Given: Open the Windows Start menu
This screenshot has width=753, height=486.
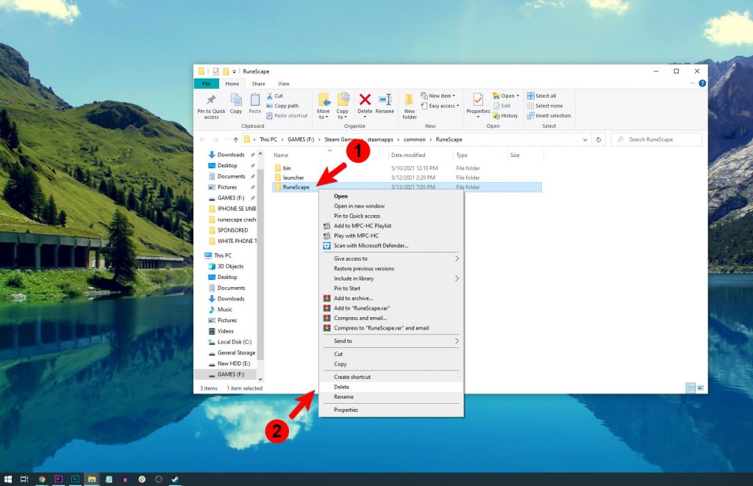Looking at the screenshot, I should point(7,479).
